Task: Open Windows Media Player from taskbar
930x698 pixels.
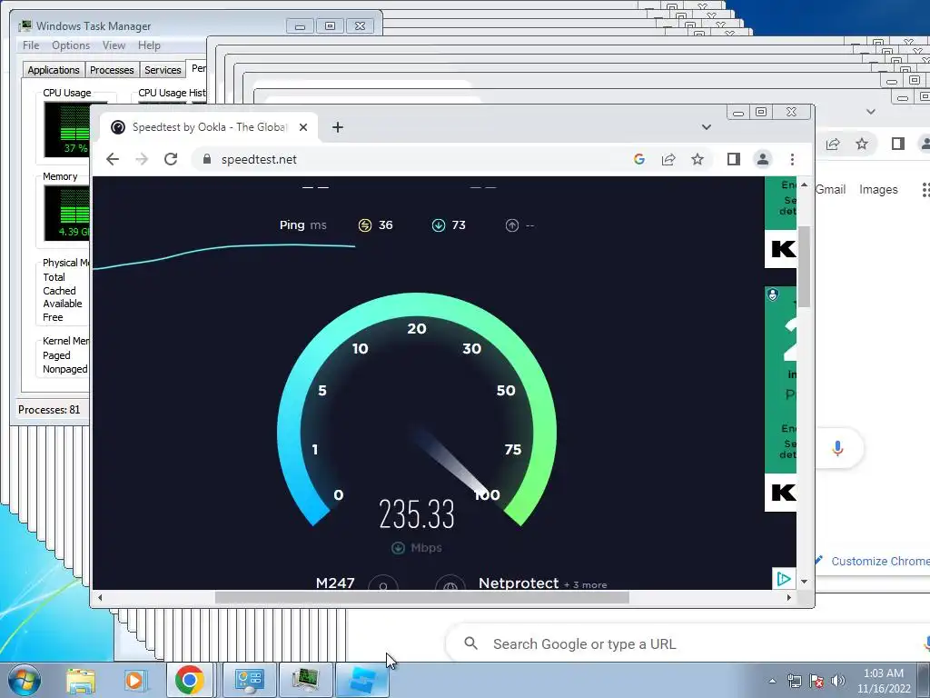Action: [x=134, y=680]
